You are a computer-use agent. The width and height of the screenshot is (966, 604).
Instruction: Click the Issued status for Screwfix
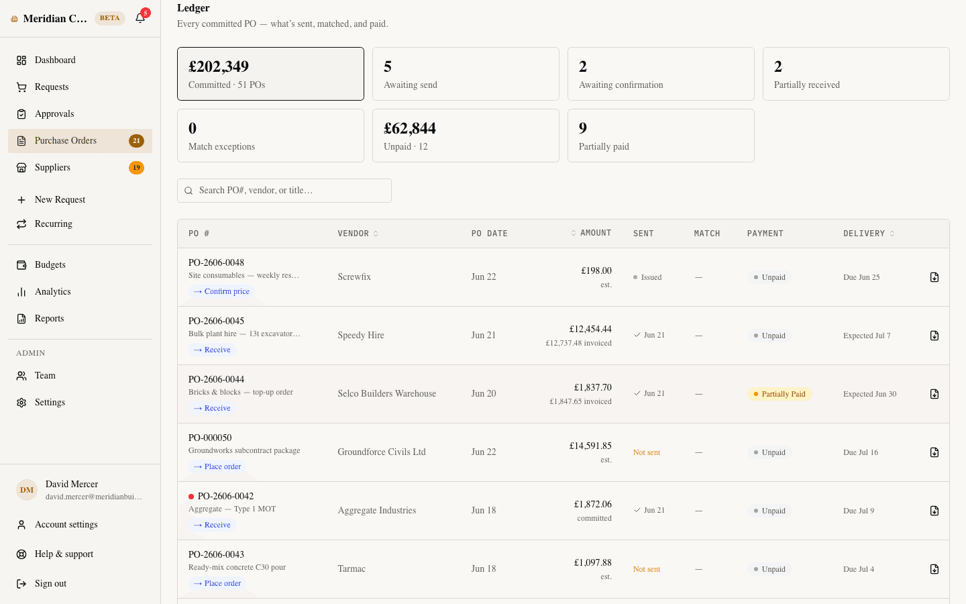pos(647,277)
